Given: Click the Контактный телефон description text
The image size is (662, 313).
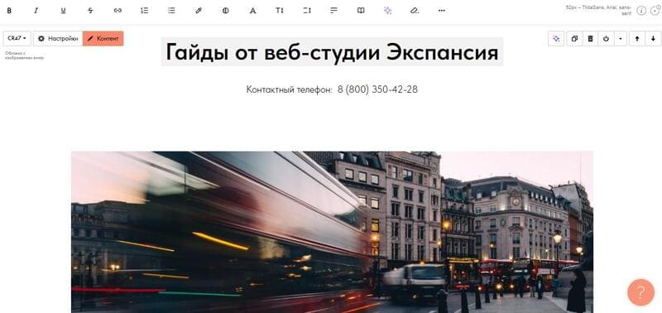Looking at the screenshot, I should point(332,89).
